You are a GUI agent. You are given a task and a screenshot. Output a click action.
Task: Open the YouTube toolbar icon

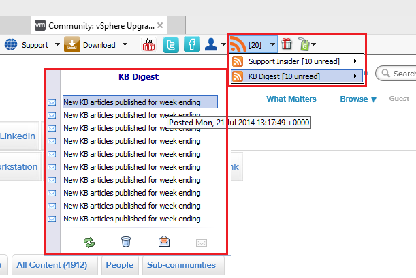[x=148, y=44]
